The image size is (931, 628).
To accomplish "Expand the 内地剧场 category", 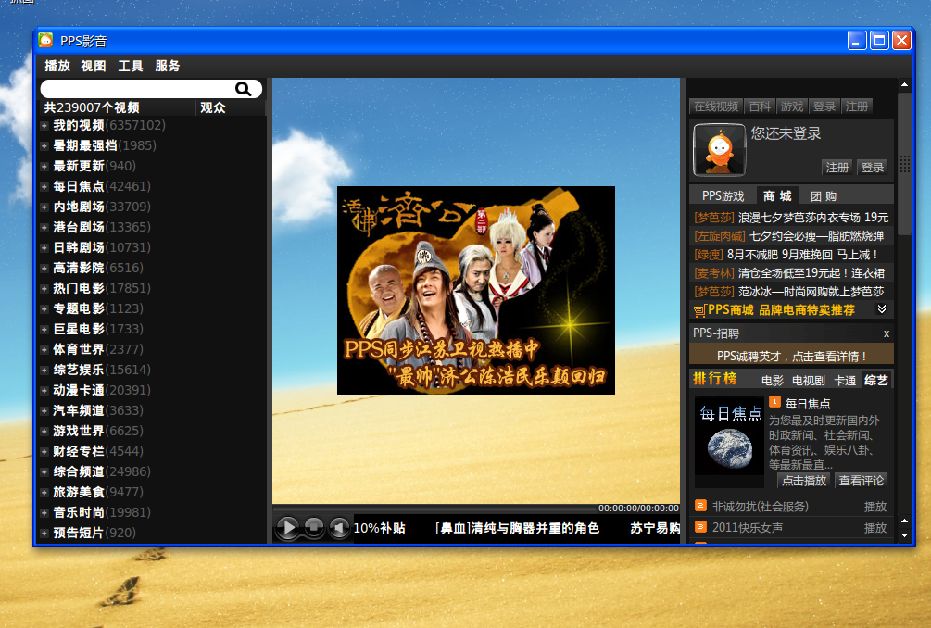I will [x=44, y=207].
